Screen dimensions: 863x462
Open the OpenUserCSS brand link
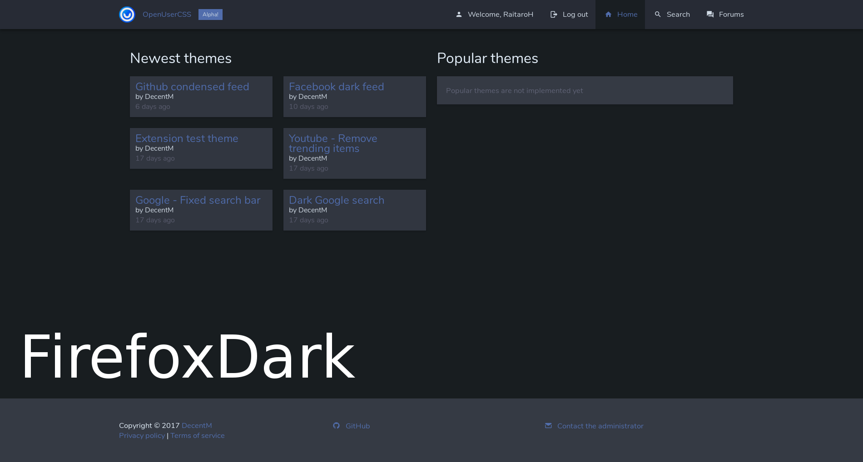pos(167,15)
